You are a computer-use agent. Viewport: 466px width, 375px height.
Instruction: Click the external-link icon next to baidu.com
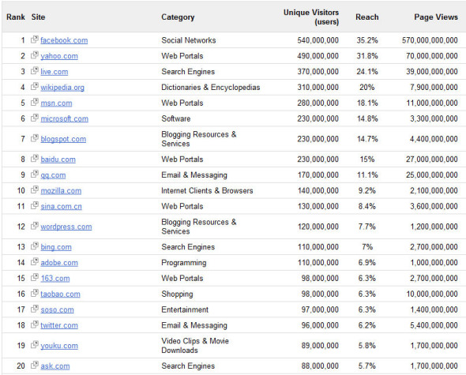coord(35,159)
